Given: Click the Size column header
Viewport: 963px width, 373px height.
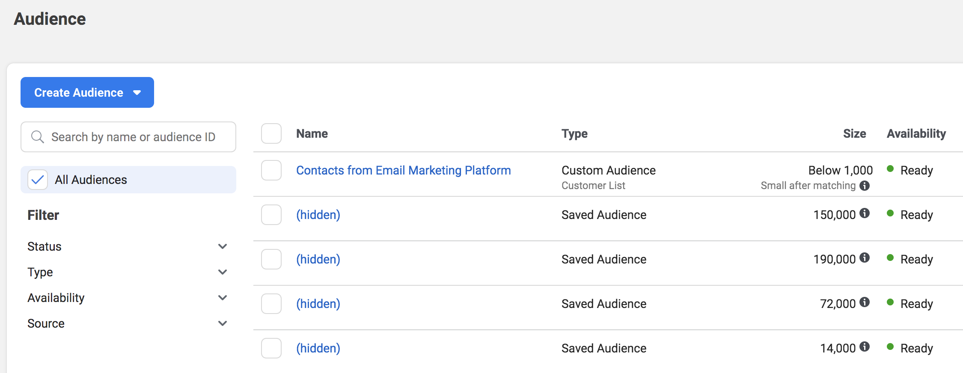Looking at the screenshot, I should point(854,133).
